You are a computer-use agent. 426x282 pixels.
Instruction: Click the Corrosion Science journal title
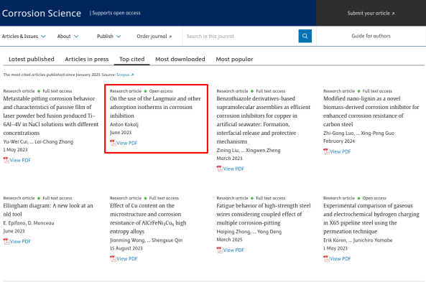42,13
